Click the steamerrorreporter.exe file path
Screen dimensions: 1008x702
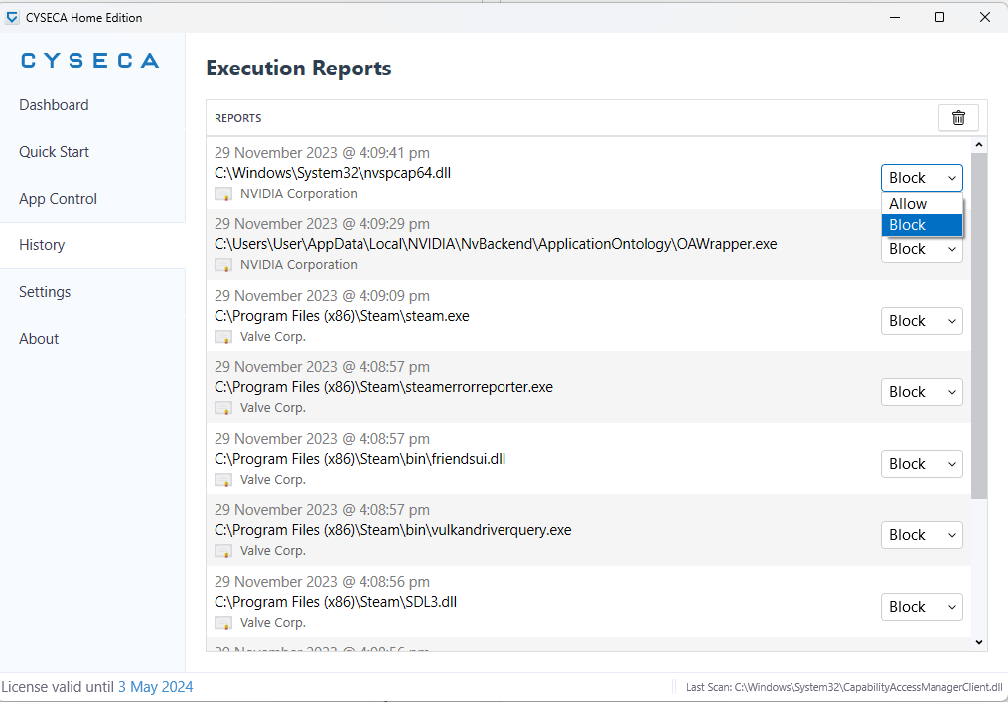[x=383, y=387]
